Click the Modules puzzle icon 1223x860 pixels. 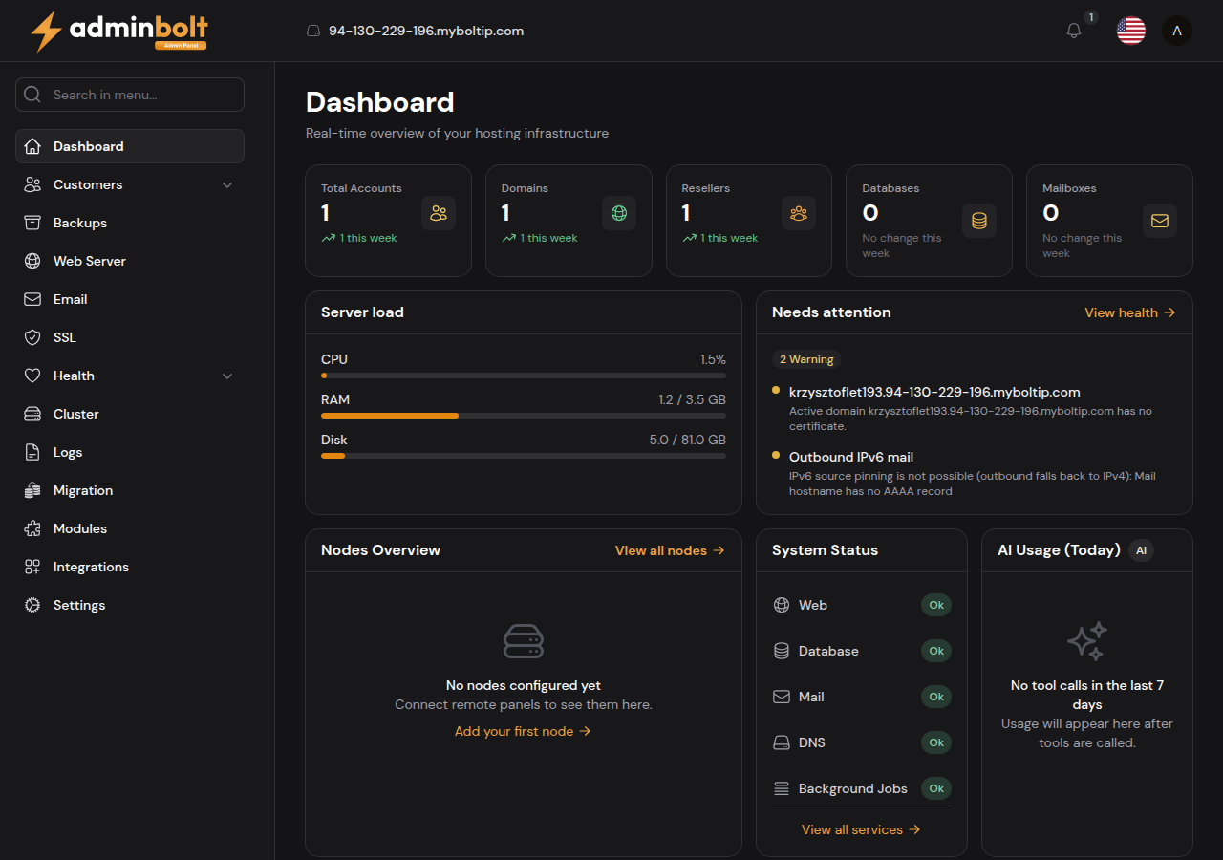pyautogui.click(x=32, y=528)
